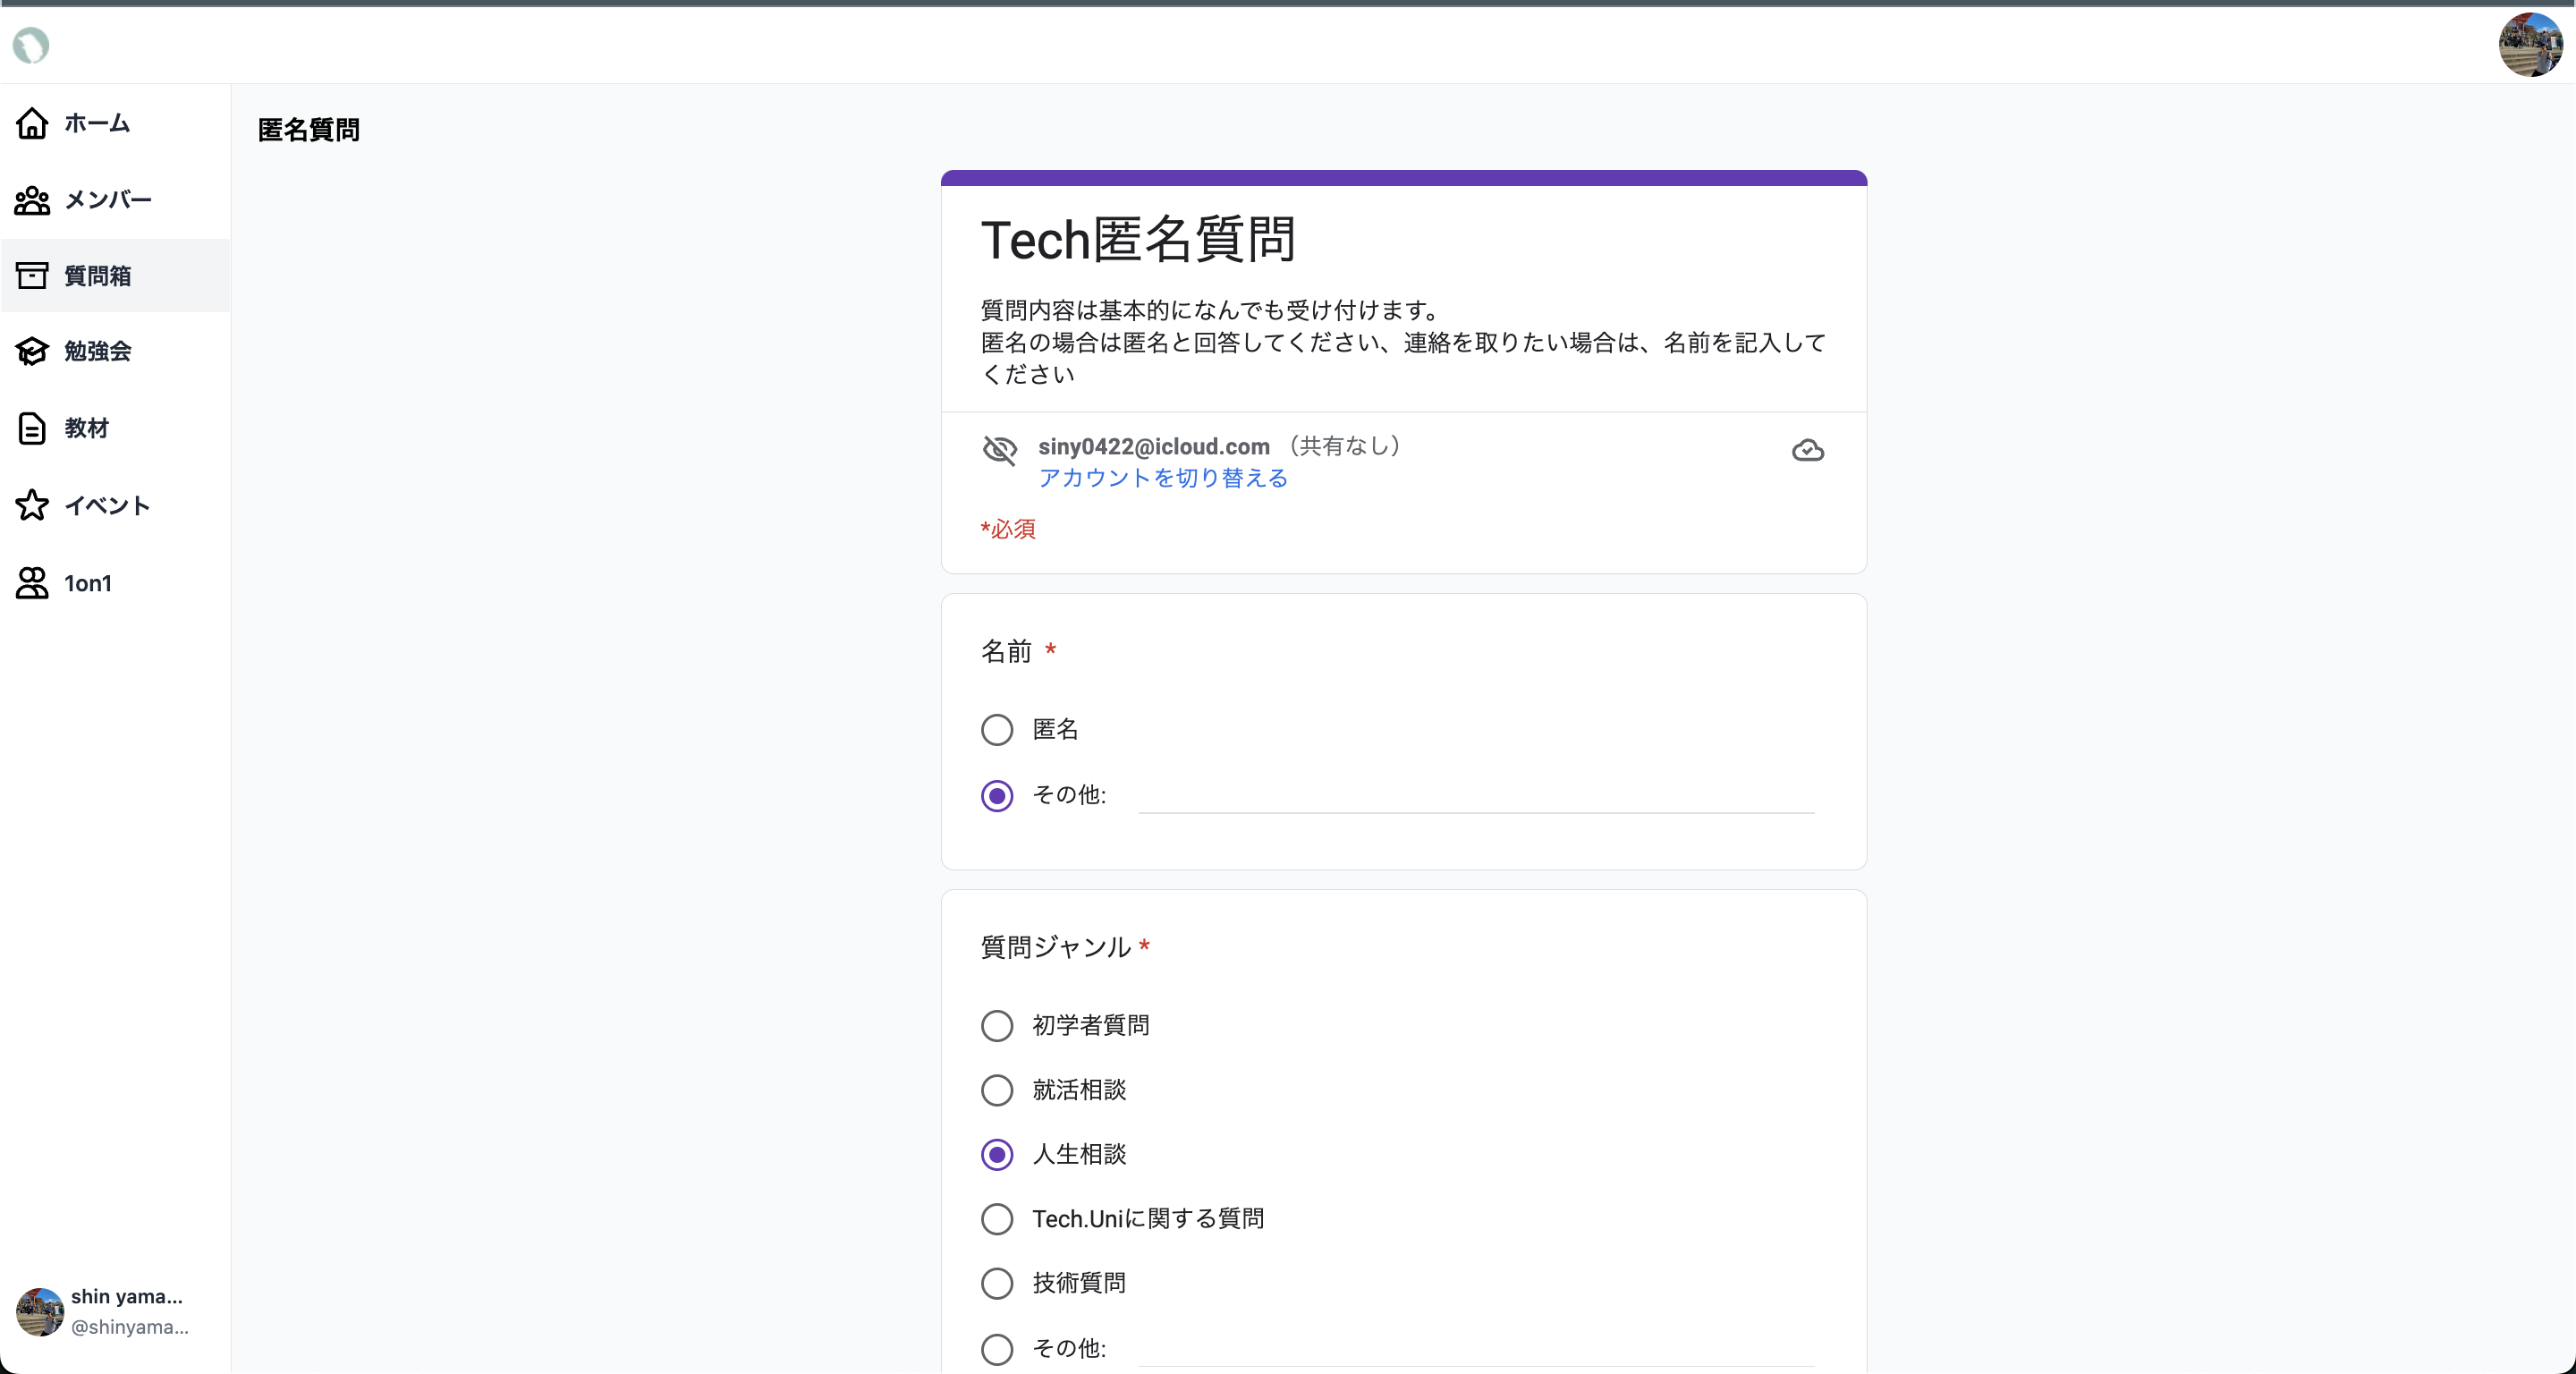Open the 1on1 section in sidebar
Screen dimensions: 2576x1374
87,583
